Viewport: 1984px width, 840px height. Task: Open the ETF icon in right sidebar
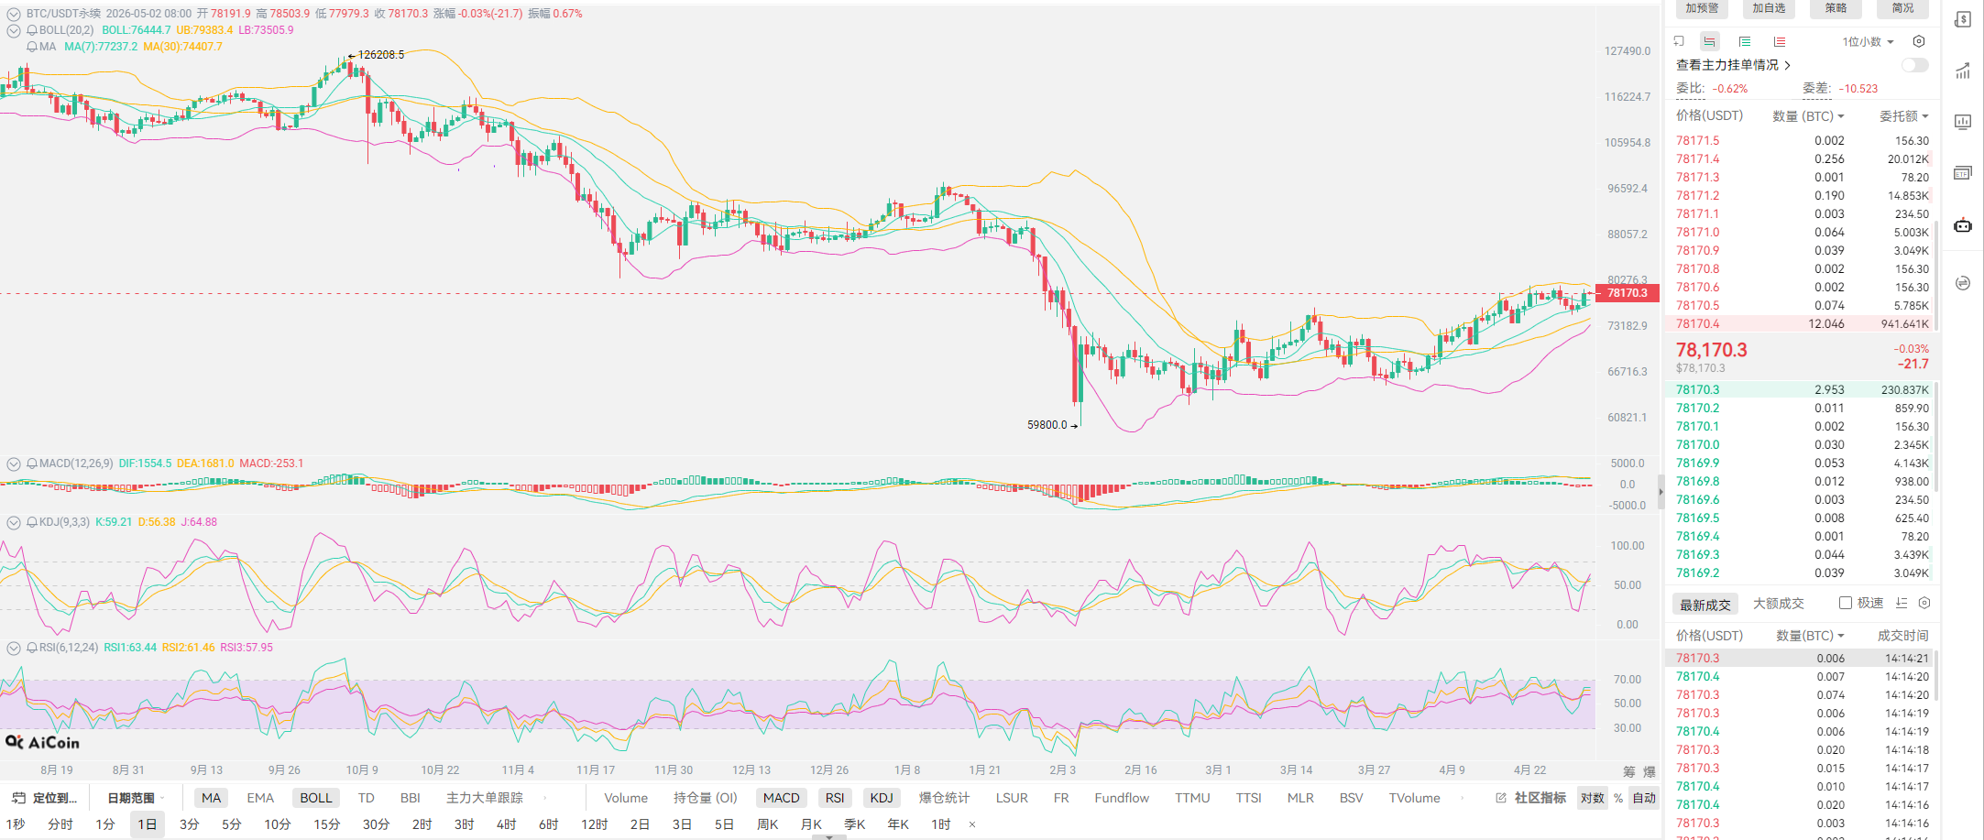(1962, 173)
